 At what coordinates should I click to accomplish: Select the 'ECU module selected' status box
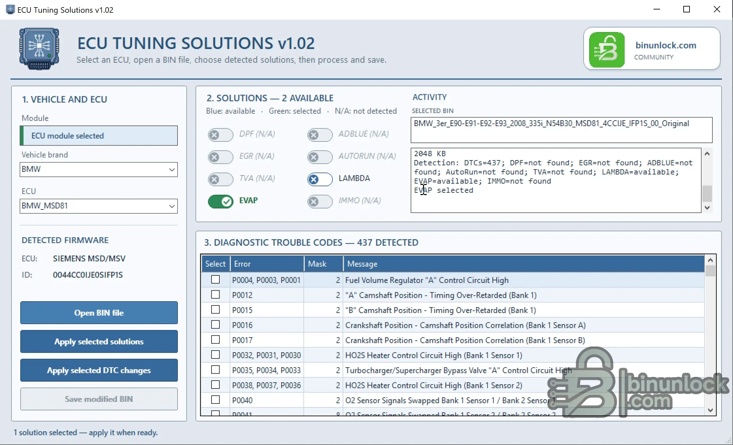point(99,136)
